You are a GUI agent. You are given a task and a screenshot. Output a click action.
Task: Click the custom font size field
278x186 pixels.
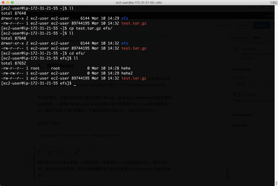point(265,83)
